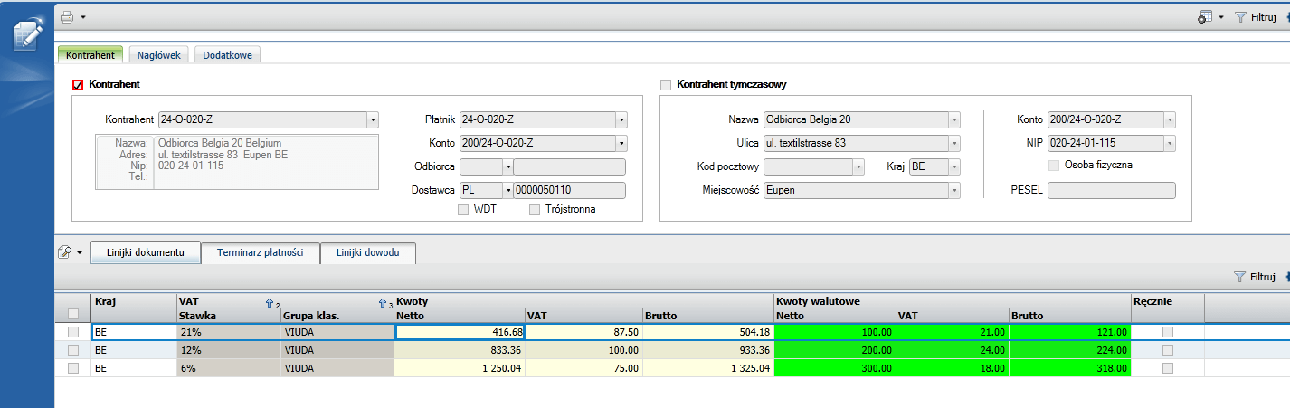Tick the select-all checkbox in table header
Viewport: 1290px width, 408px height.
tap(73, 314)
